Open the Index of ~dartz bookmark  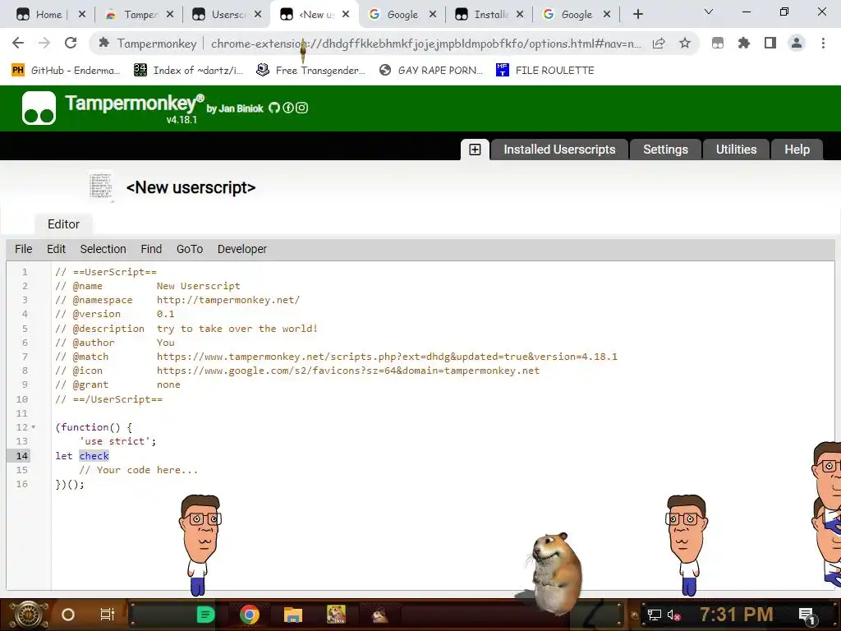coord(189,71)
